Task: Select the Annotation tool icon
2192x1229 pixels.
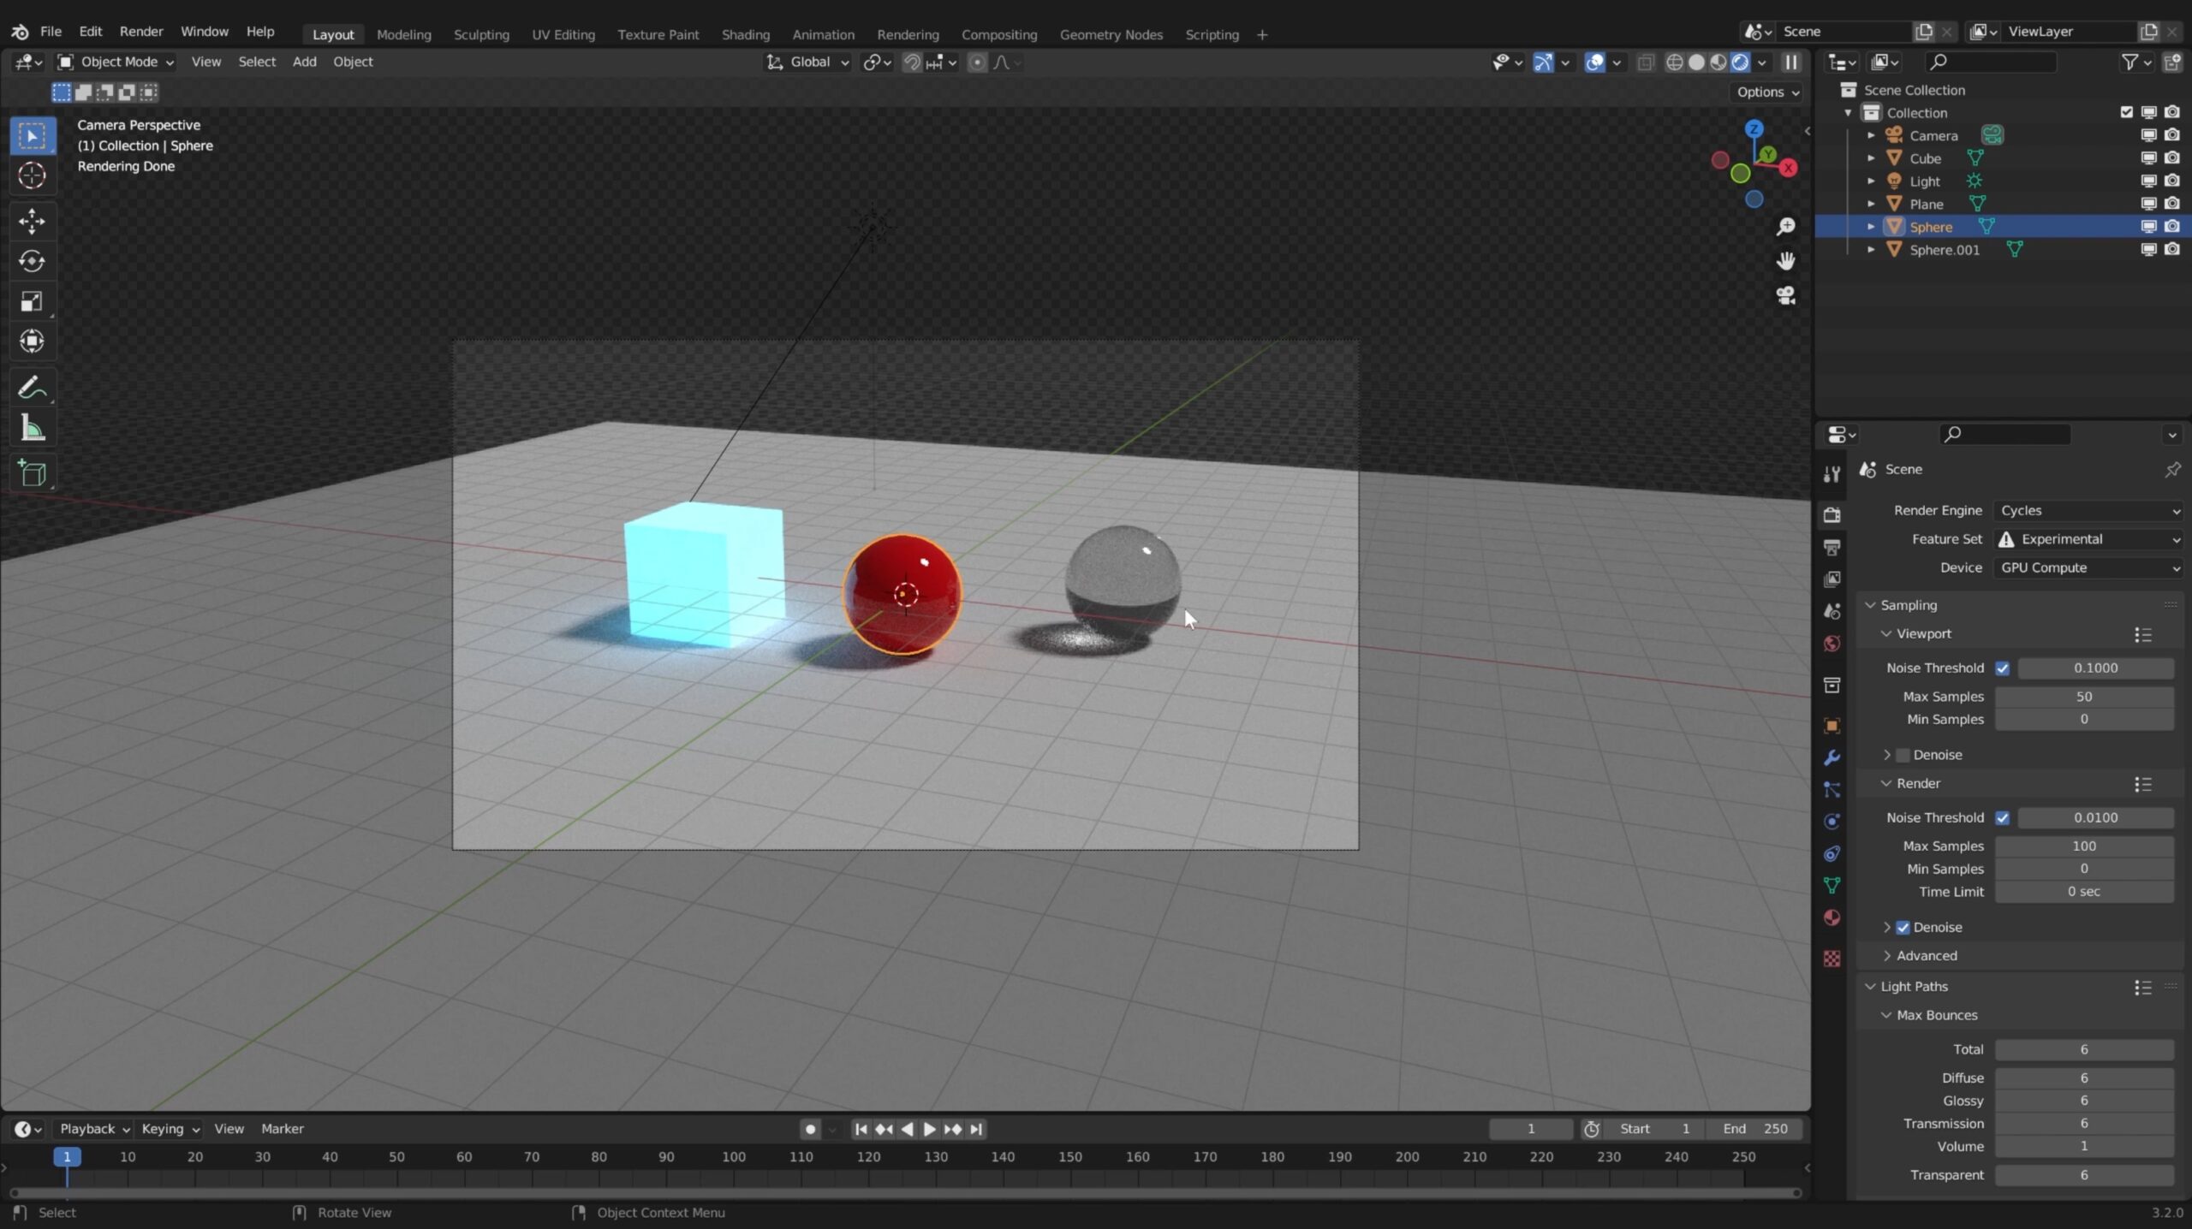Action: point(33,387)
